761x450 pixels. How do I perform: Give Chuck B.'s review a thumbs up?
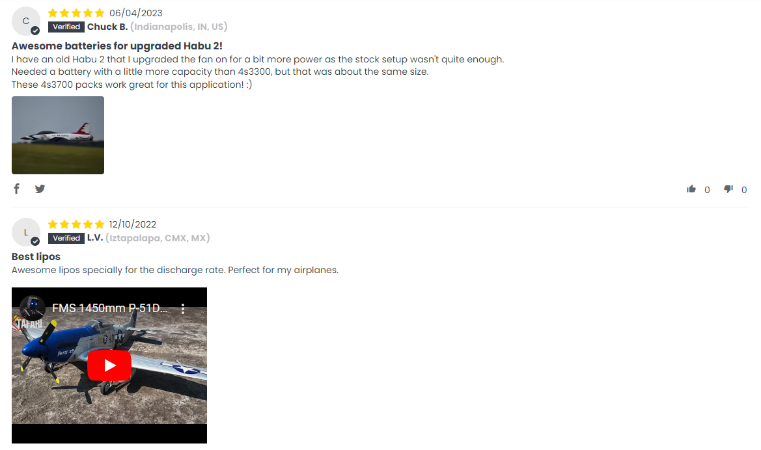point(691,189)
